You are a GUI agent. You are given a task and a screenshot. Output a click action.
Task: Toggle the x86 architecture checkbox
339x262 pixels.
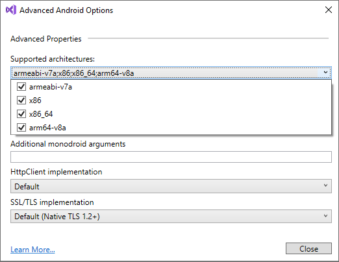pyautogui.click(x=21, y=101)
